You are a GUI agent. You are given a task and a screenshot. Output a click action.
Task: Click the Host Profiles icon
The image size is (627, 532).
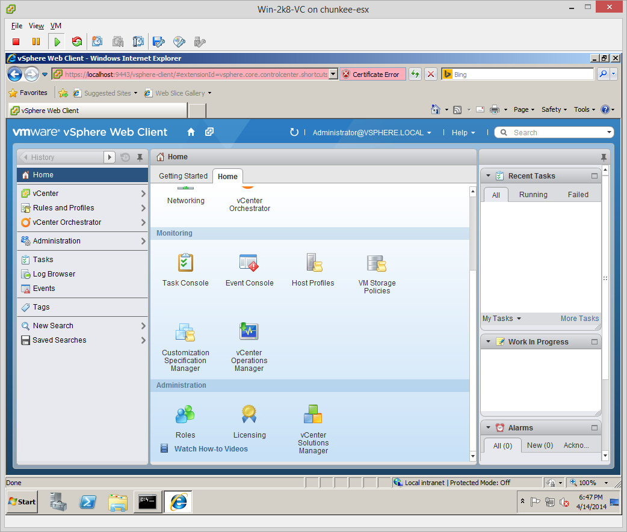point(313,263)
